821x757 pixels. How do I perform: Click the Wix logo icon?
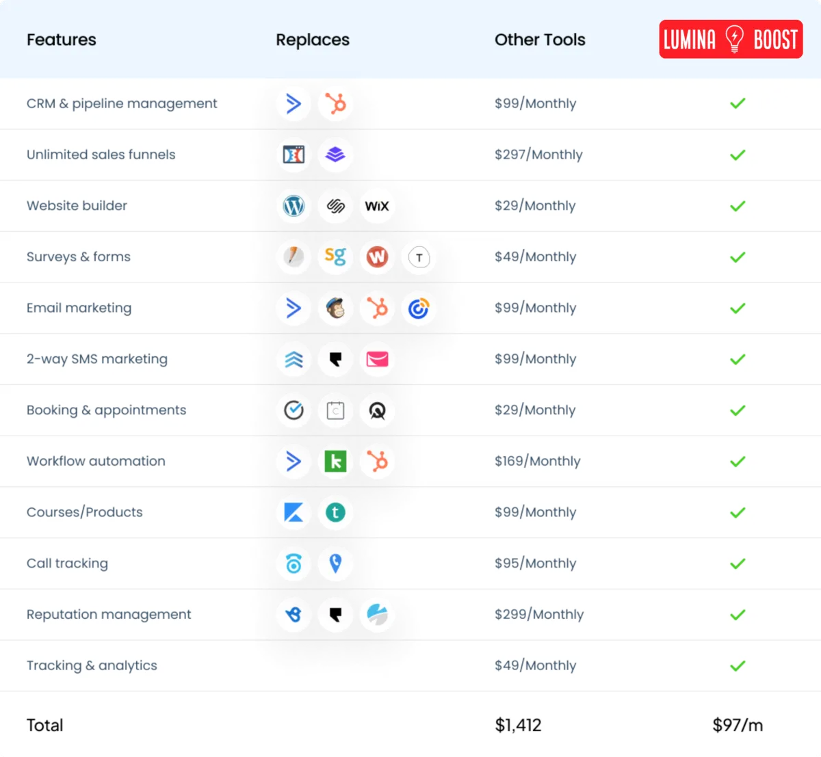(x=377, y=206)
